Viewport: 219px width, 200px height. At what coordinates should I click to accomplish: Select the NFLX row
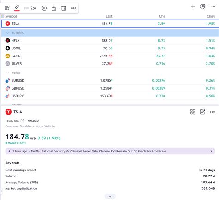click(110, 41)
